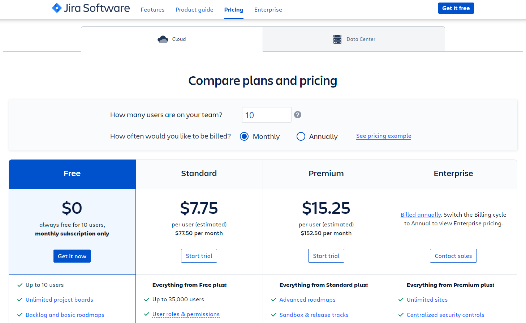526x323 pixels.
Task: Open the Features nav item
Action: [x=152, y=10]
